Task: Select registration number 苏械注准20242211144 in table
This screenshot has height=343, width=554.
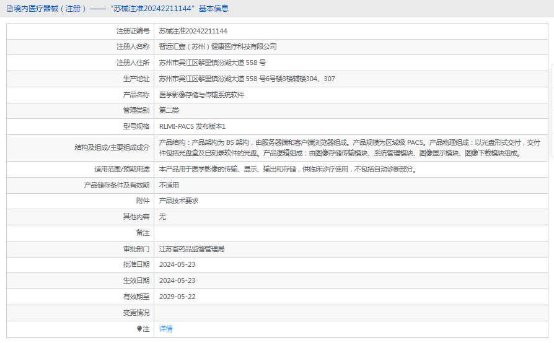Action: (193, 31)
